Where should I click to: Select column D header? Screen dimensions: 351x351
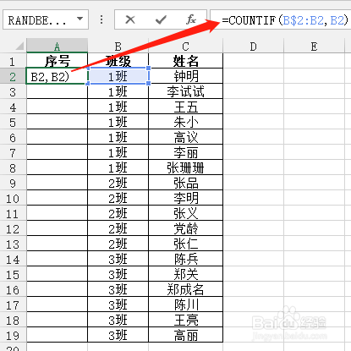(x=253, y=46)
